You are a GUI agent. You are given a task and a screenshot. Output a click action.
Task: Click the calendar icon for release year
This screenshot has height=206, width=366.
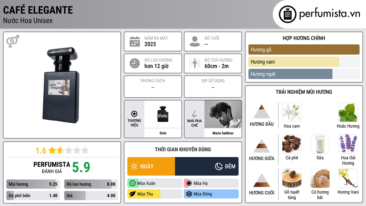pyautogui.click(x=135, y=41)
